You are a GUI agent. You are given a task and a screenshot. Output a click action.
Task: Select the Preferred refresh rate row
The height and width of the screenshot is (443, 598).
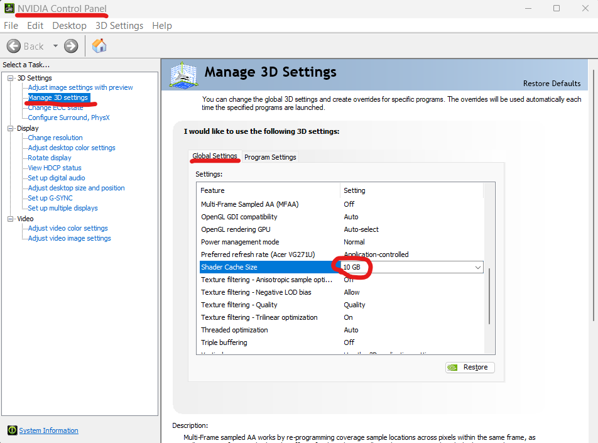tap(341, 254)
